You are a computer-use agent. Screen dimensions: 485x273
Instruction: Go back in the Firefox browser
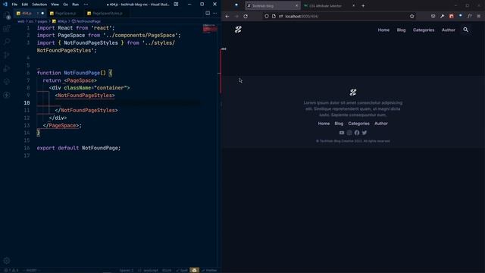[227, 17]
